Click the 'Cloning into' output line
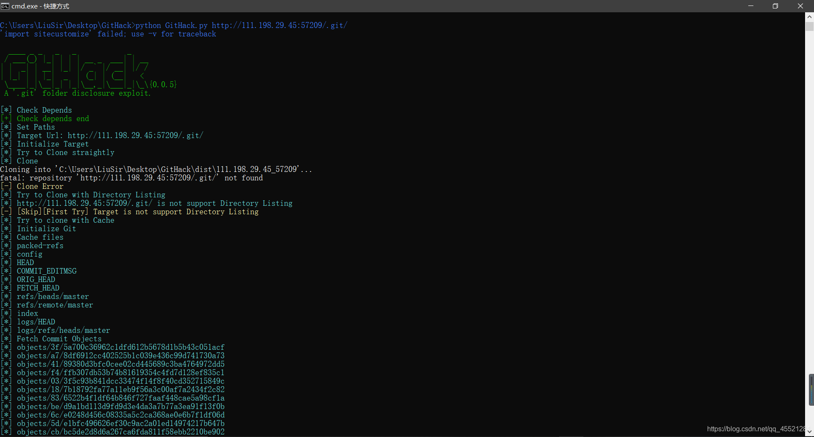814x437 pixels. click(156, 169)
